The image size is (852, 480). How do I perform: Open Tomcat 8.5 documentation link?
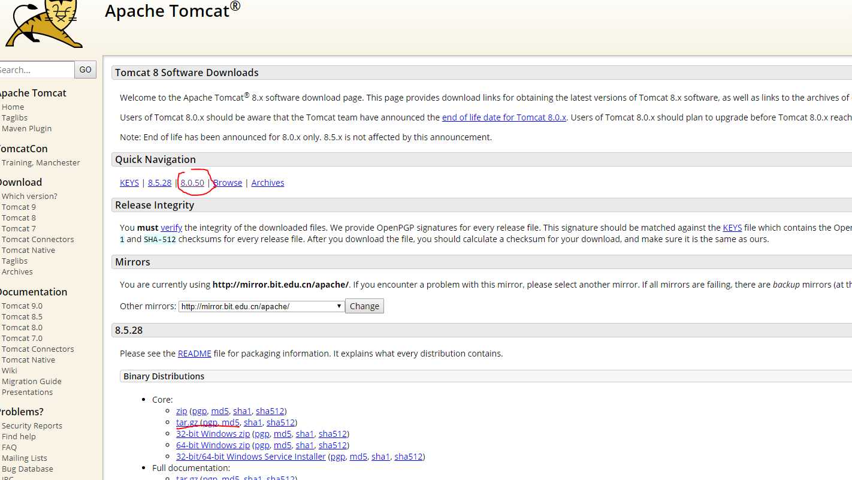point(22,316)
